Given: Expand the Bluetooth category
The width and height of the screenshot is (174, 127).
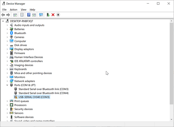Looking at the screenshot, I should click(7, 33).
